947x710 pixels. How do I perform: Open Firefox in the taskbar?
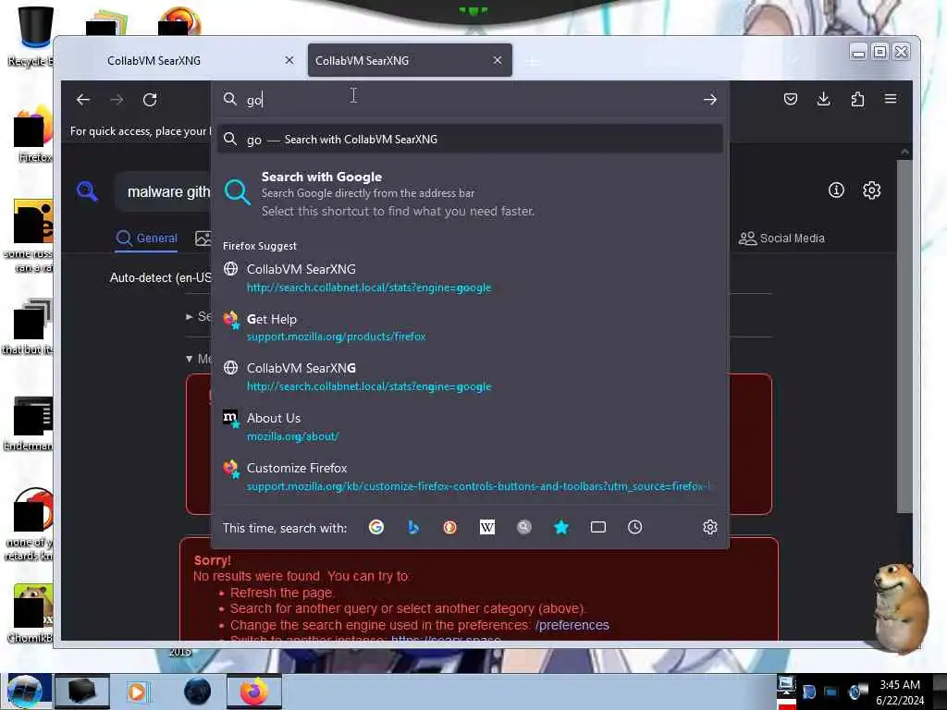tap(253, 692)
